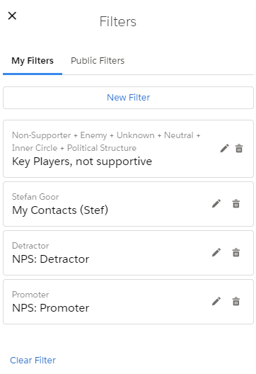The width and height of the screenshot is (256, 374).
Task: Switch to the My Filters tab
Action: (33, 61)
